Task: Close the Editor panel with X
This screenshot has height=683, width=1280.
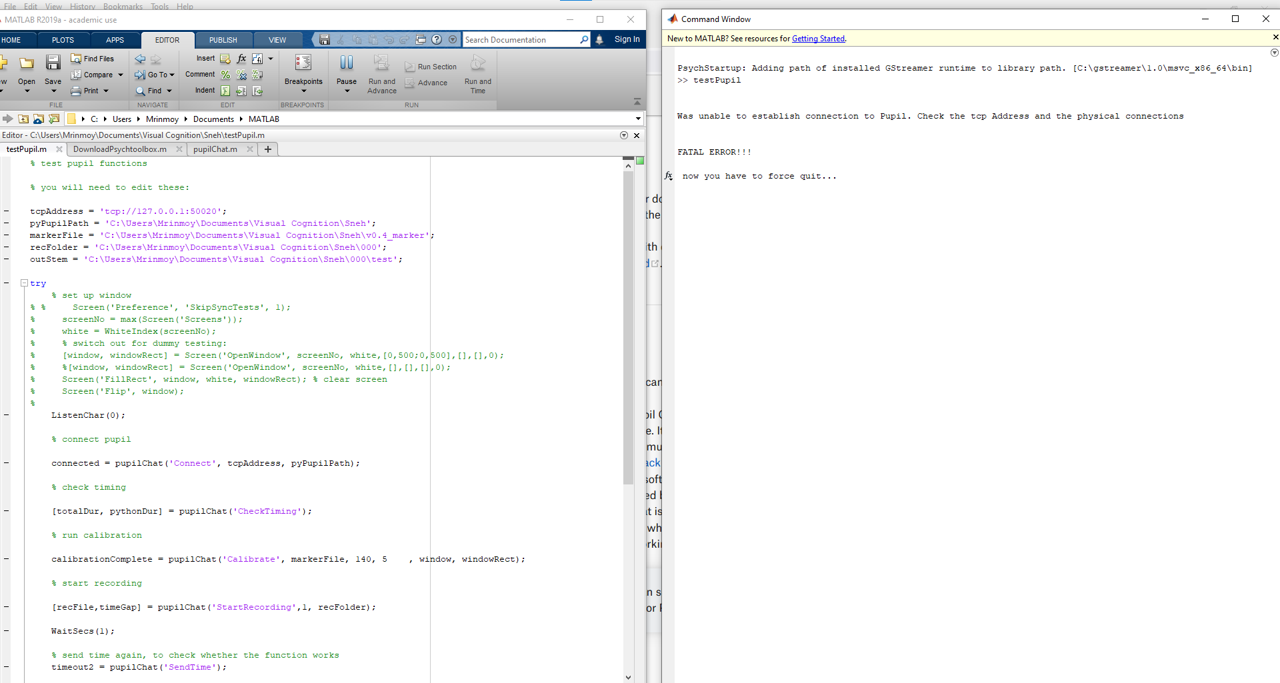Action: click(637, 135)
